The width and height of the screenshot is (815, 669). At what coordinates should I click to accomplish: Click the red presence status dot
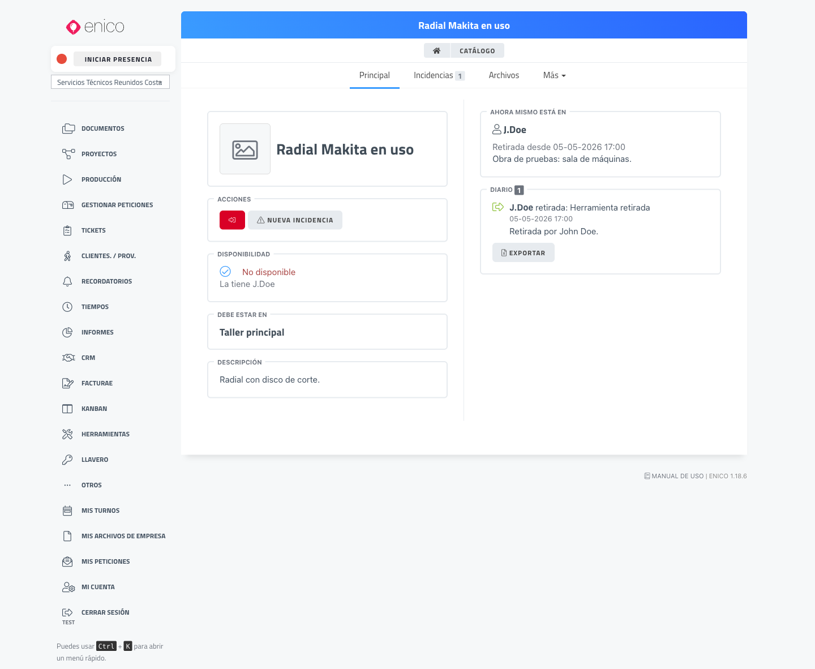click(x=62, y=59)
